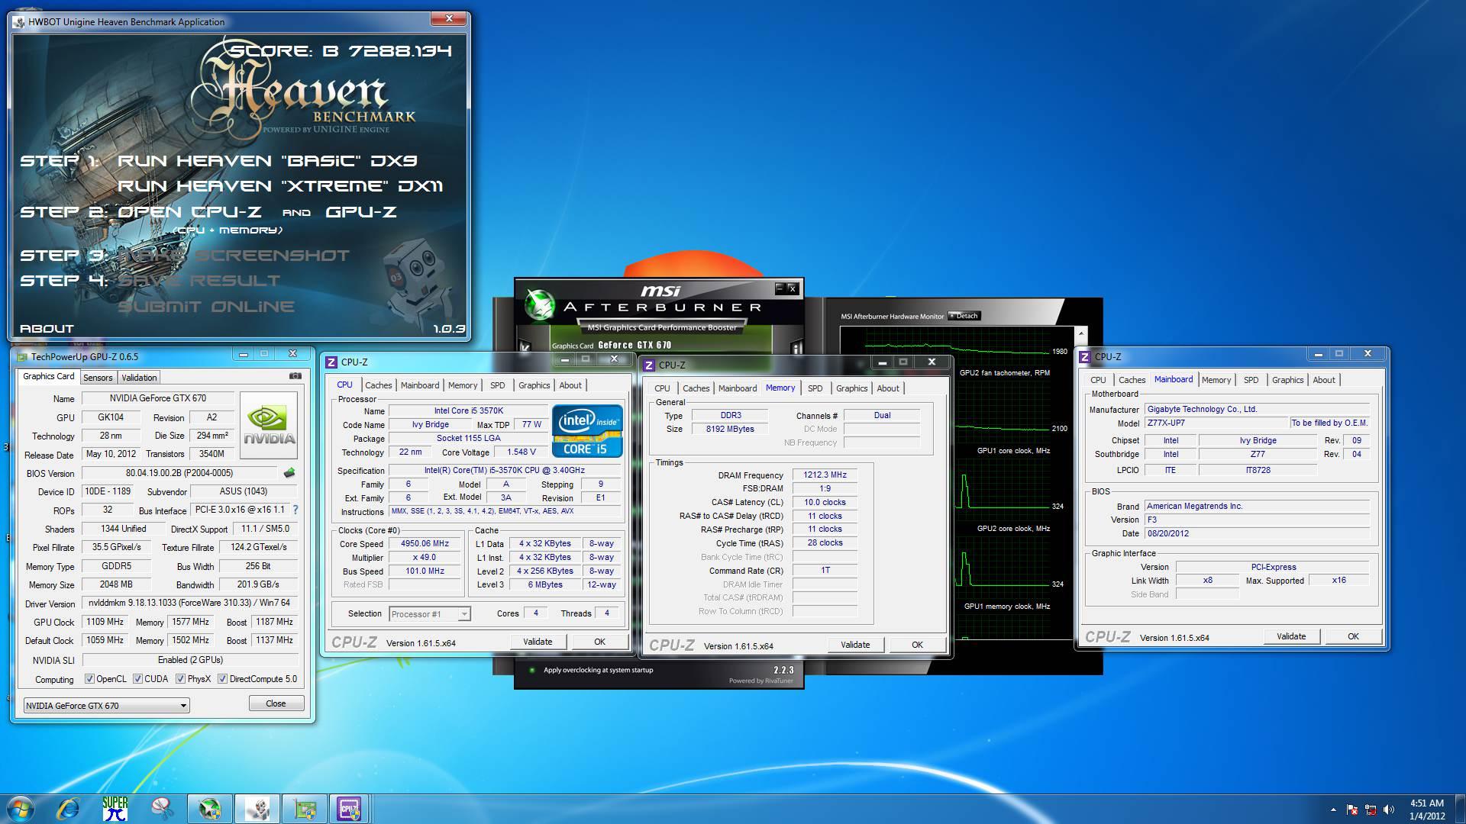1466x824 pixels.
Task: Select the Mainboard tab in the CPU window of CPU-Z
Action: tap(420, 385)
